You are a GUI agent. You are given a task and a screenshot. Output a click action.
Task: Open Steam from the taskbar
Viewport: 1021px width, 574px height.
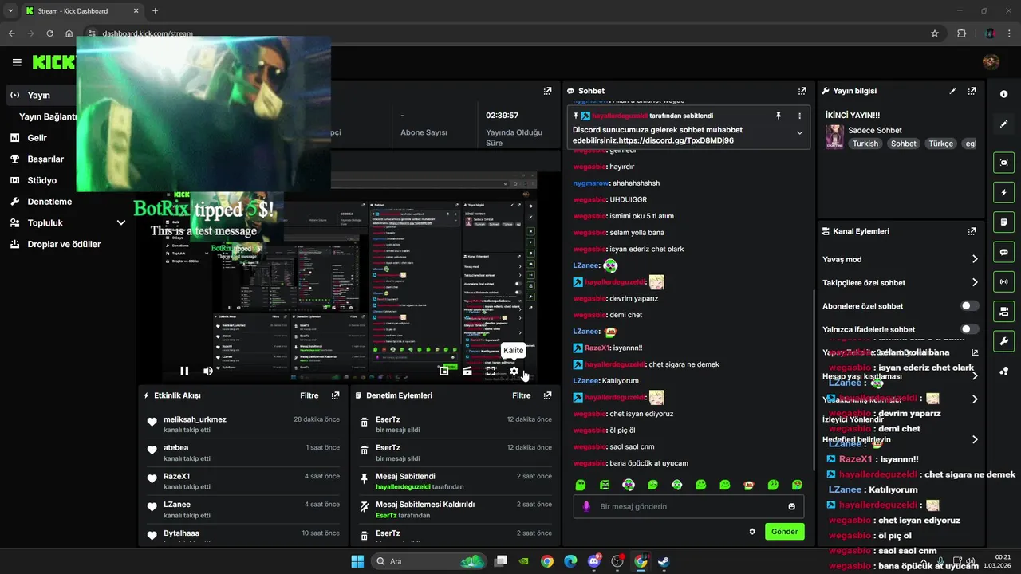click(664, 561)
